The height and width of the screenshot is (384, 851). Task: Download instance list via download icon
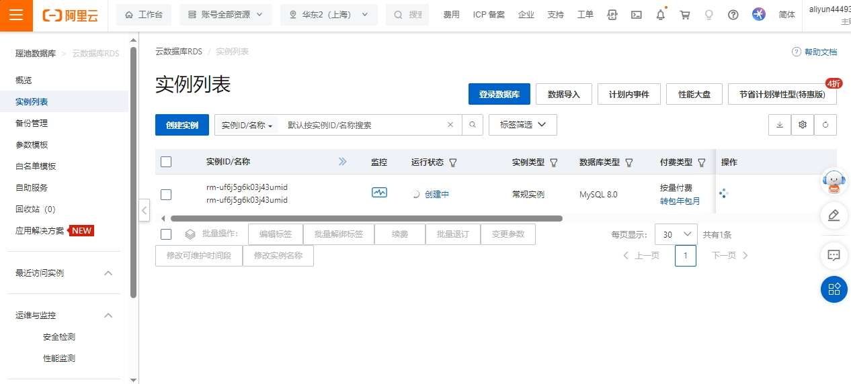point(780,125)
